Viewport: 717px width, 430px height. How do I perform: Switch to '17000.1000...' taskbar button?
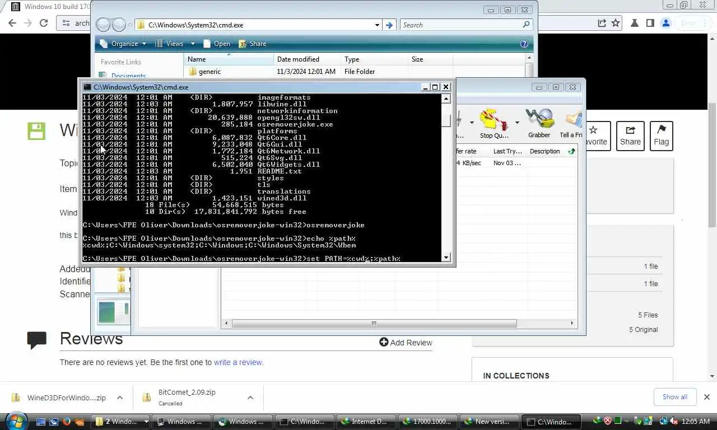point(427,422)
